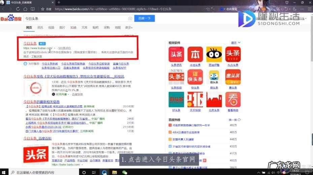Image resolution: width=313 pixels, height=175 pixels.
Task: Open Task View on the taskbar
Action: pos(94,172)
